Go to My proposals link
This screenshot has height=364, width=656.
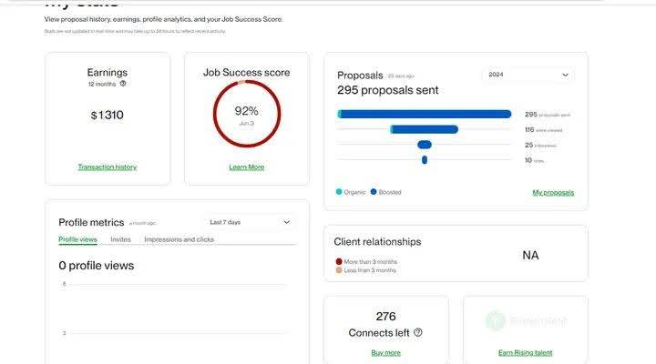click(553, 193)
